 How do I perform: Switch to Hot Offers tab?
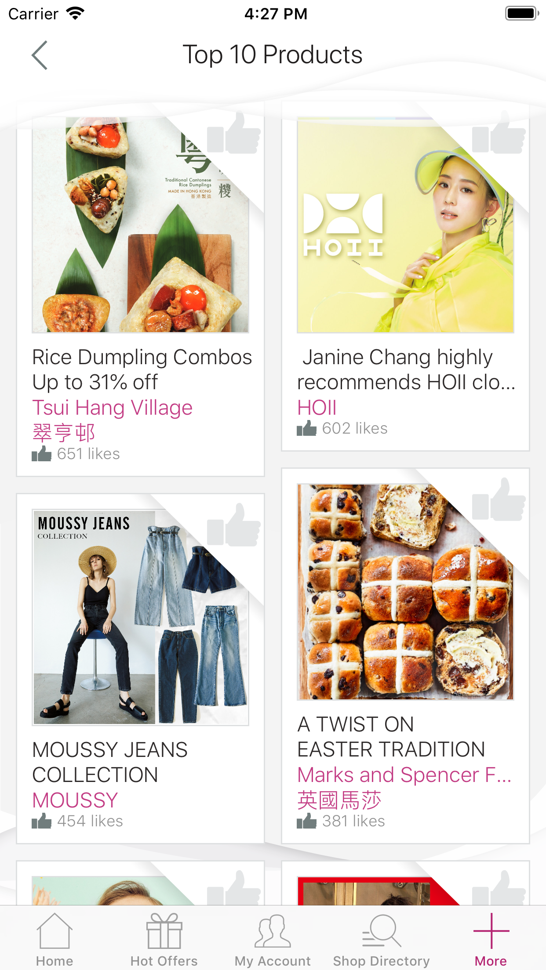click(164, 938)
